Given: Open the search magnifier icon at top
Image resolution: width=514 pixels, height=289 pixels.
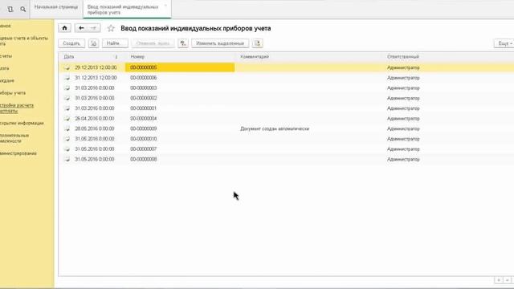Looking at the screenshot, I should tap(23, 9).
